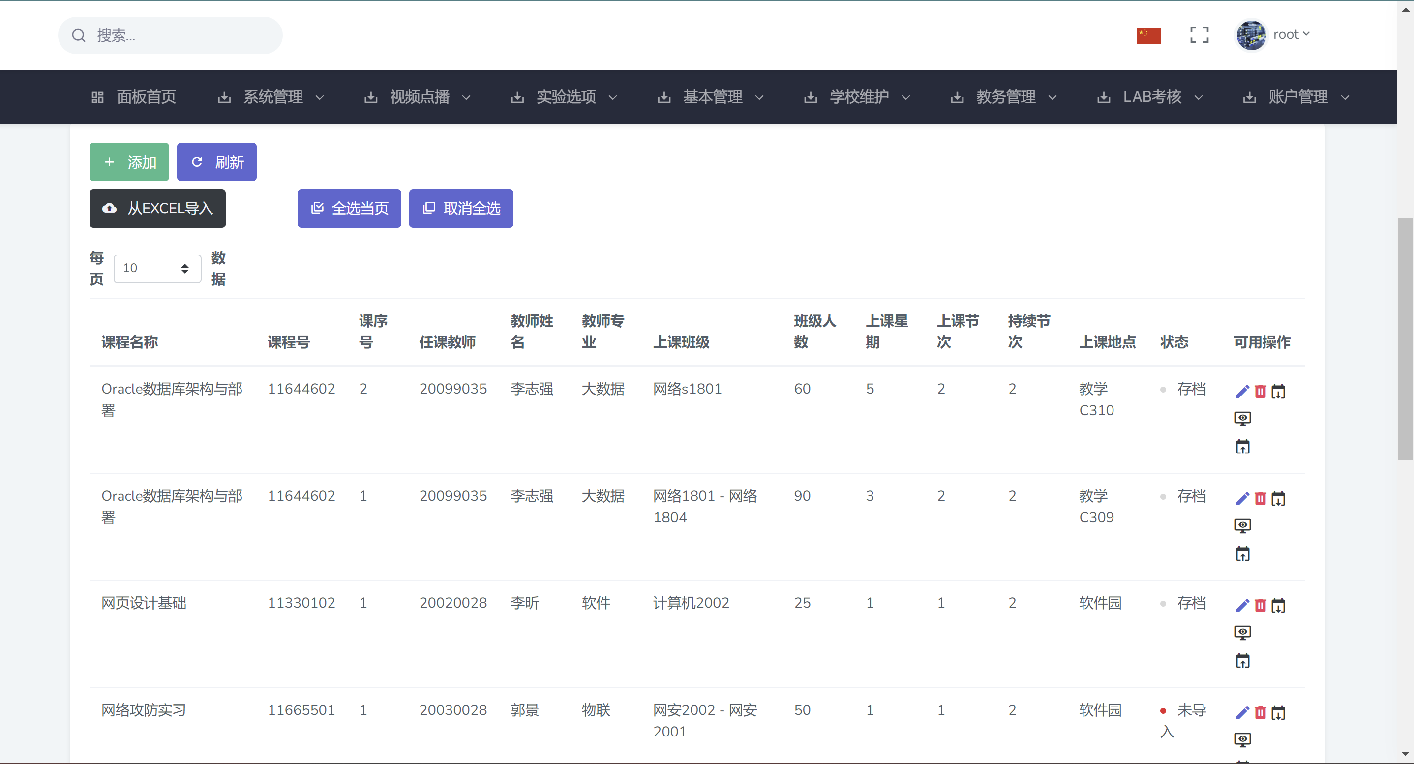The width and height of the screenshot is (1414, 764).
Task: Open the per-page count selector
Action: coord(157,268)
